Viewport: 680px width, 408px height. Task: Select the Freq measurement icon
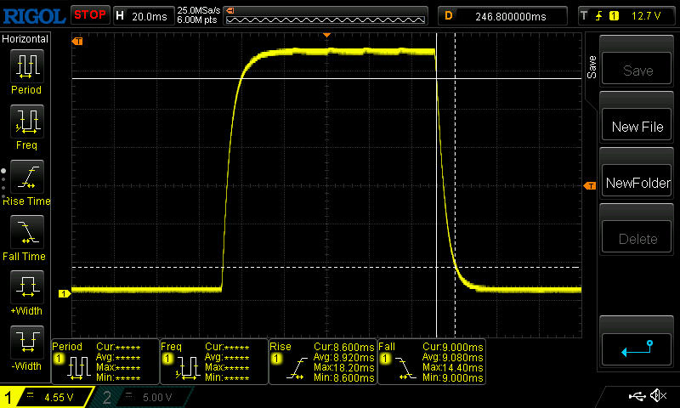[25, 122]
